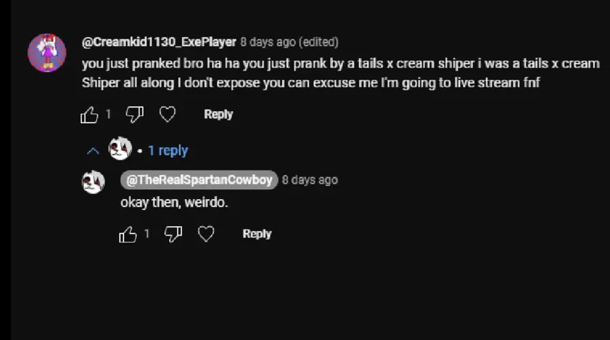This screenshot has height=340, width=610.
Task: Click the "okay then, weirdo." reply text
Action: [x=174, y=202]
